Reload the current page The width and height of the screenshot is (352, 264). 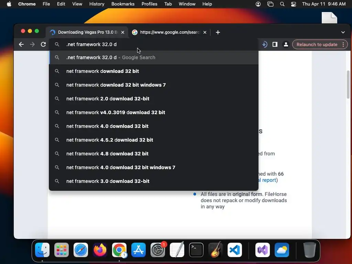43,44
